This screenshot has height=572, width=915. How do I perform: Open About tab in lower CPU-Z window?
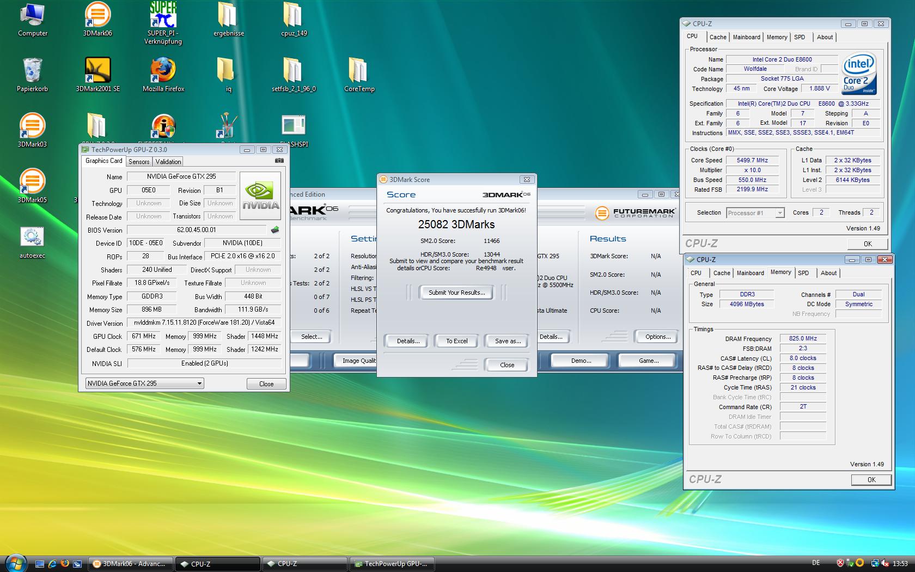pos(828,273)
